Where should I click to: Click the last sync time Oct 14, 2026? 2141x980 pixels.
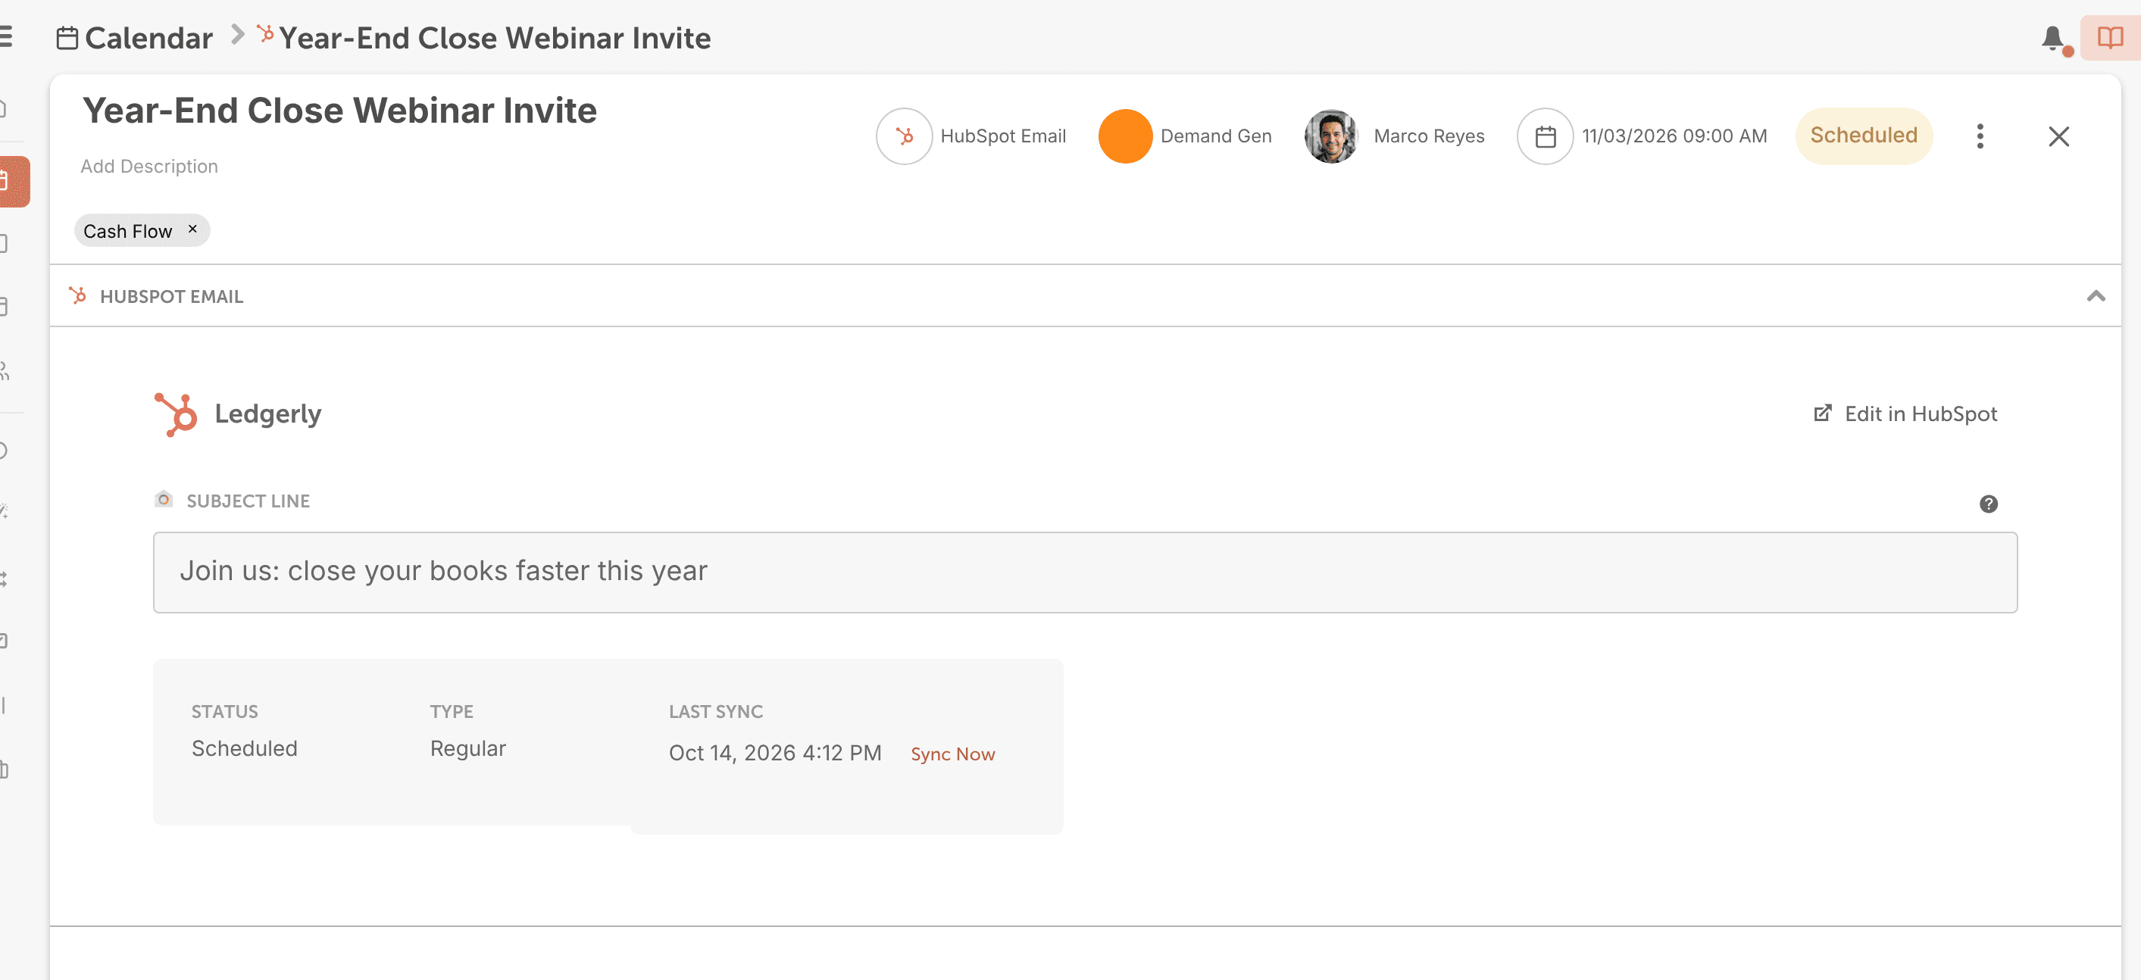pyautogui.click(x=774, y=753)
